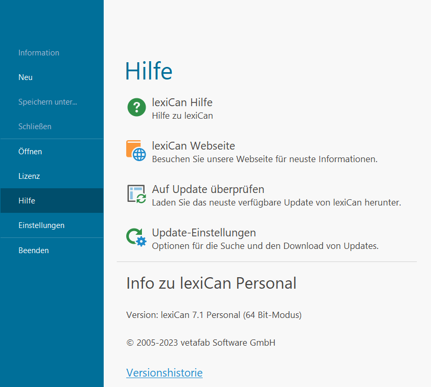Screen dimensions: 431x387
Task: Open Einstellungen from the sidebar
Action: click(x=41, y=225)
